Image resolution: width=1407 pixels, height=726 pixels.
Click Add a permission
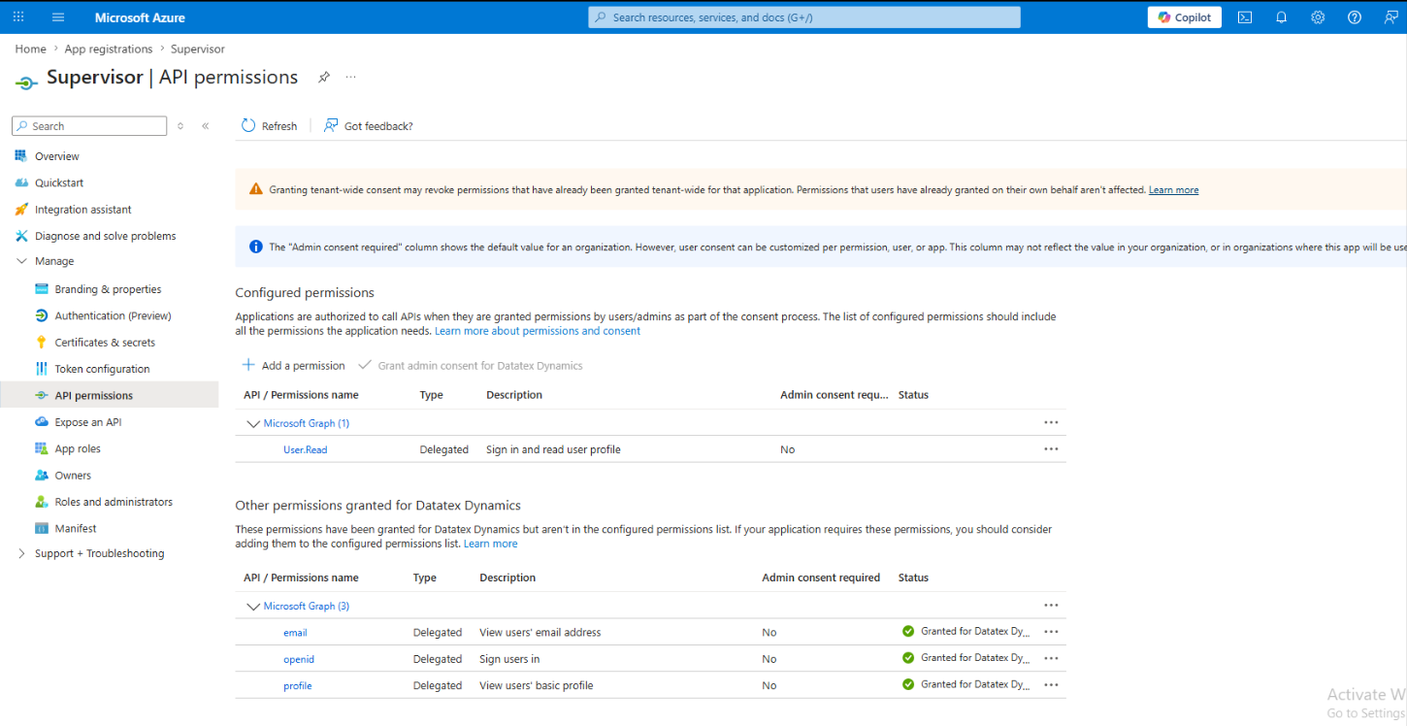click(293, 366)
